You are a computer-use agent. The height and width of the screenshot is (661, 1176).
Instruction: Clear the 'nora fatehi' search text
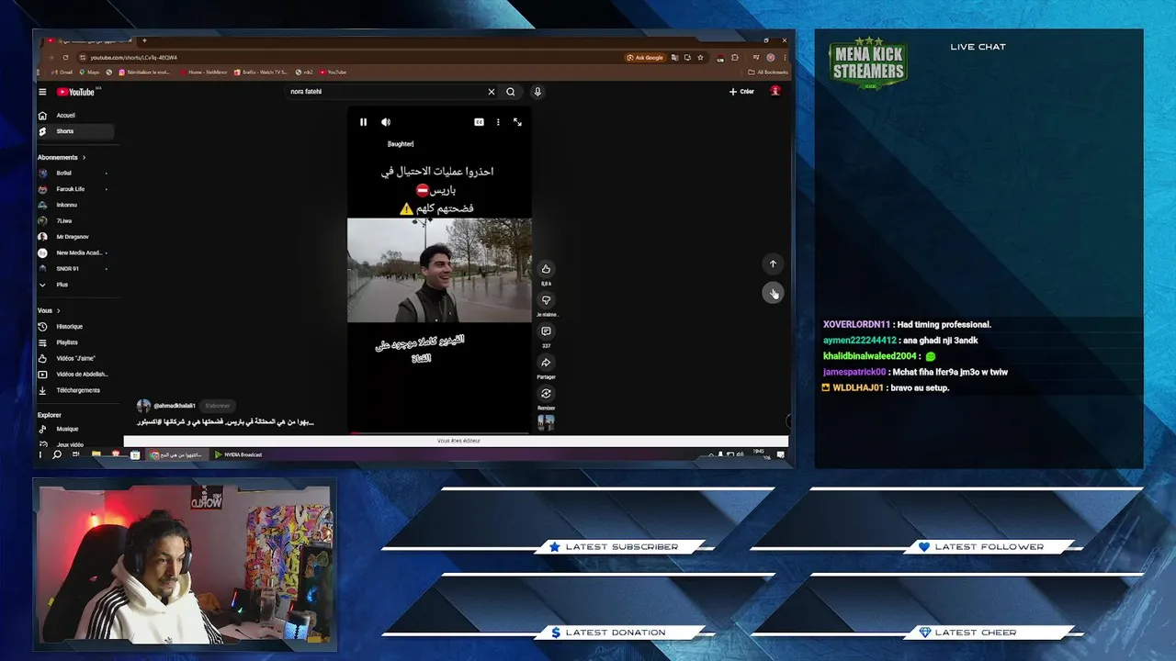click(x=491, y=92)
